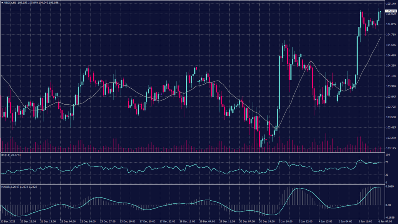Click the RSI 70 level axis label
This screenshot has width=398, height=224.
point(387,162)
